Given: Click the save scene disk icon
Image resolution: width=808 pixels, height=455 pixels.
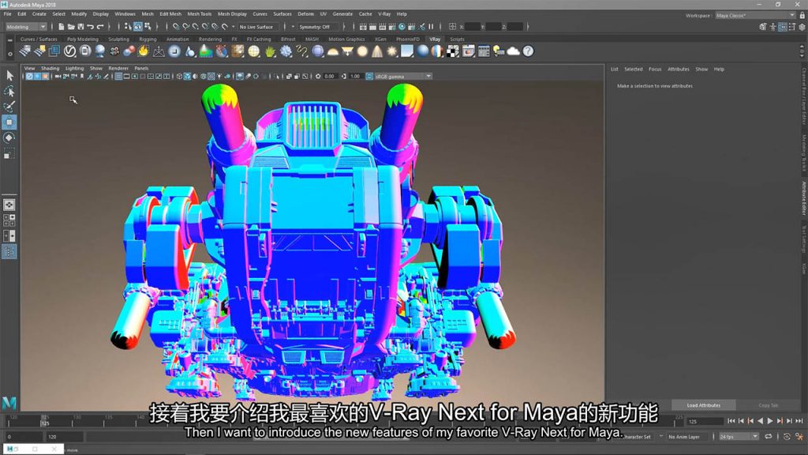Looking at the screenshot, I should tap(81, 27).
